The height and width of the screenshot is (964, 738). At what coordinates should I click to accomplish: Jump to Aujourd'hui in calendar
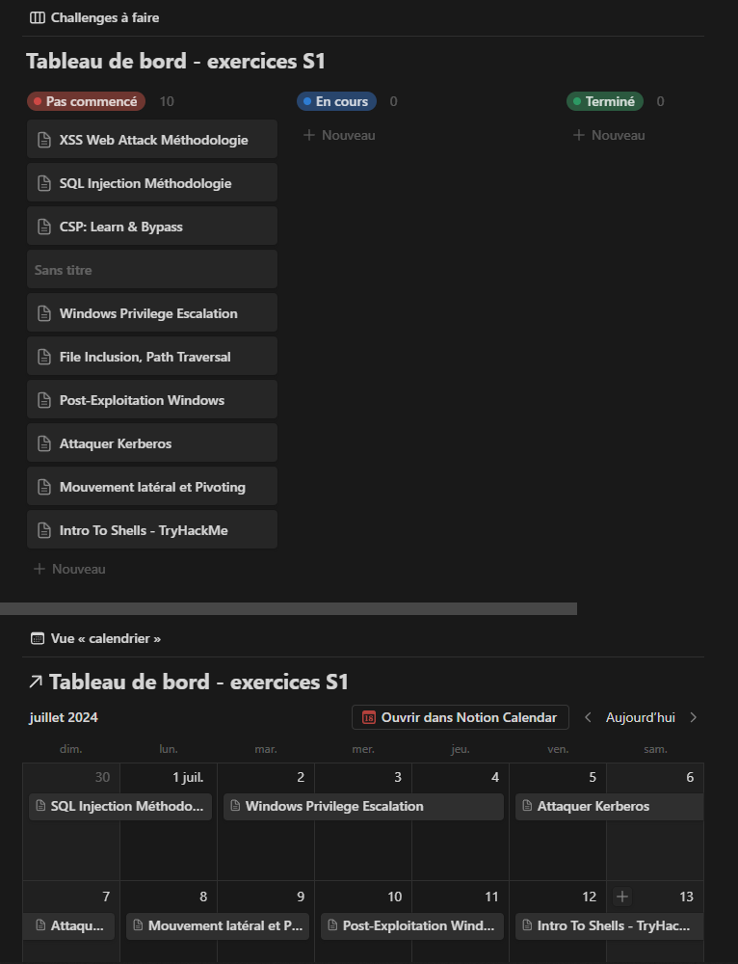[640, 717]
